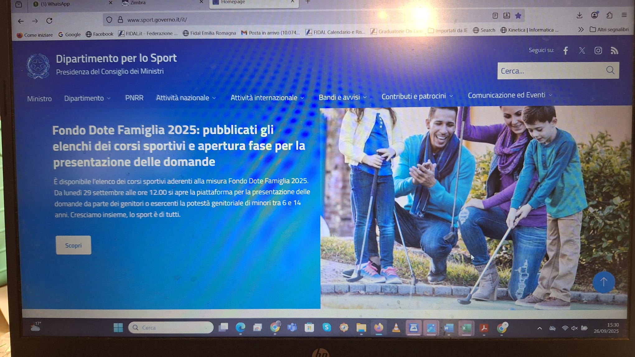Open the PNRR link
The height and width of the screenshot is (357, 635).
pyautogui.click(x=134, y=98)
